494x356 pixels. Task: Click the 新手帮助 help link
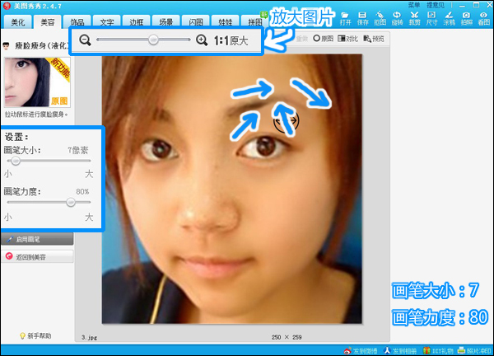point(36,335)
